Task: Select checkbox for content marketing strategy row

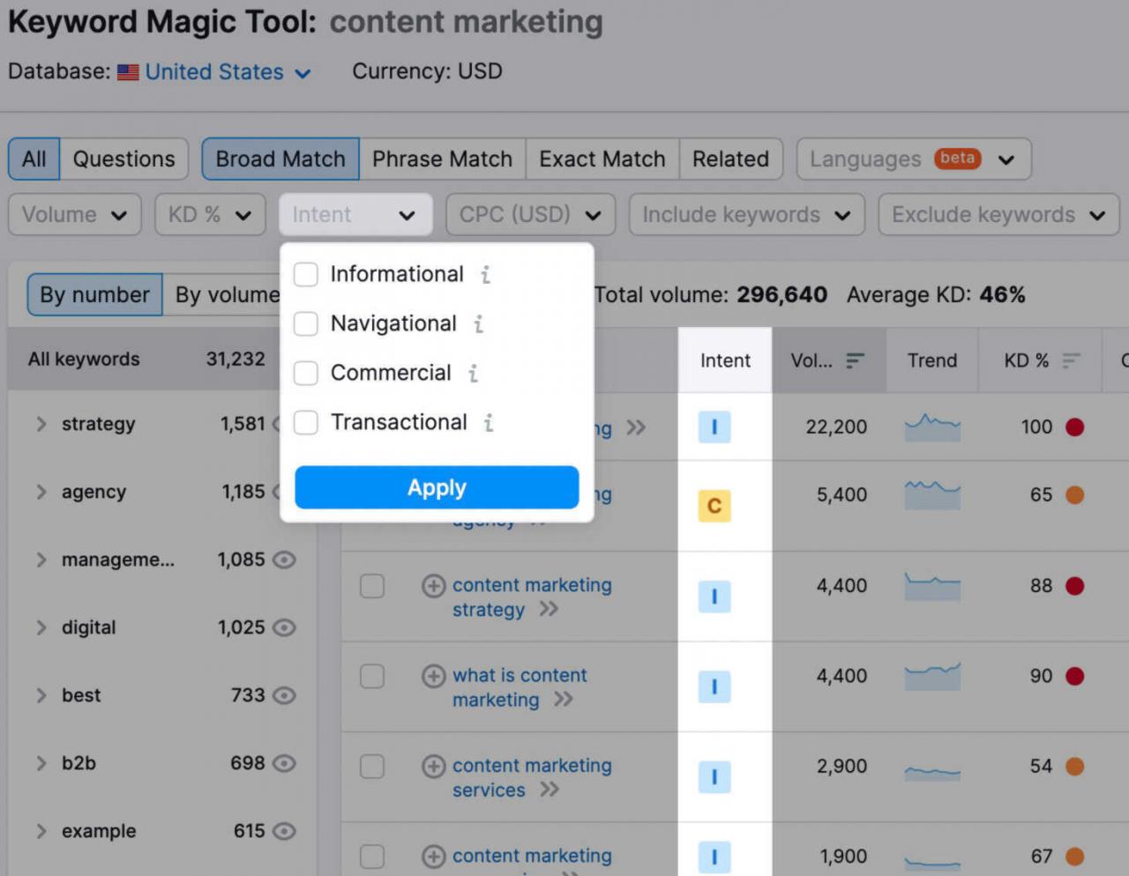Action: (372, 586)
